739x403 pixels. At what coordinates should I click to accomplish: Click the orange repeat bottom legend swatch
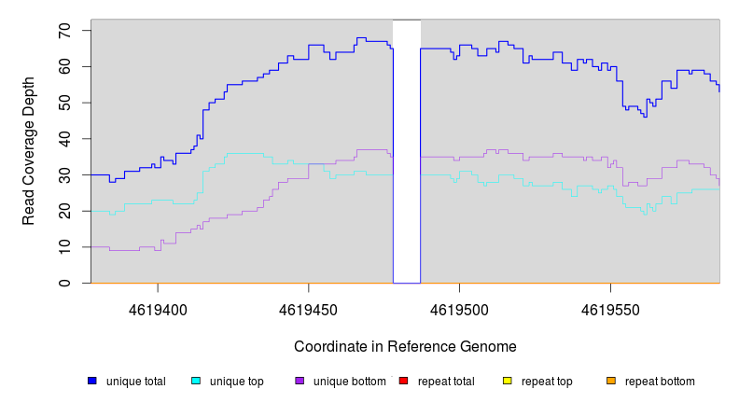pyautogui.click(x=610, y=381)
